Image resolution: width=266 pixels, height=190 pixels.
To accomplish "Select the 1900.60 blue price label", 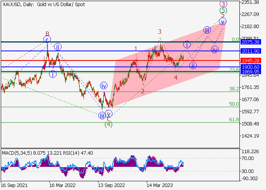I will (250, 67).
